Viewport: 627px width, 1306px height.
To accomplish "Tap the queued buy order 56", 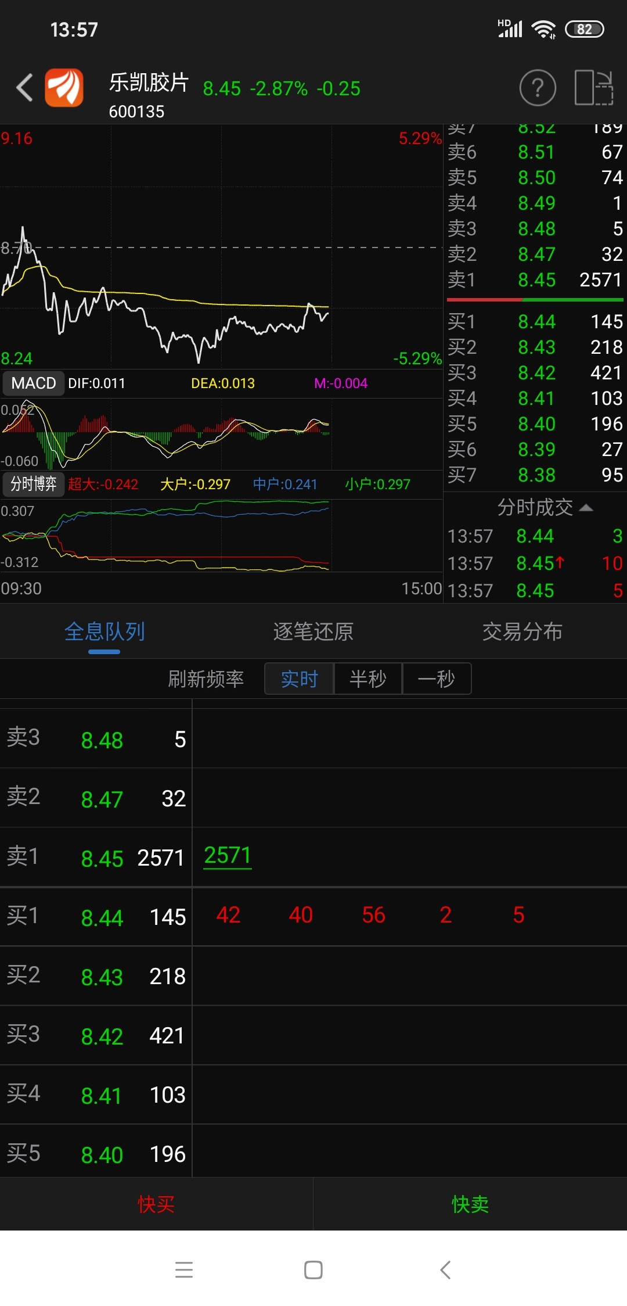I will (374, 915).
